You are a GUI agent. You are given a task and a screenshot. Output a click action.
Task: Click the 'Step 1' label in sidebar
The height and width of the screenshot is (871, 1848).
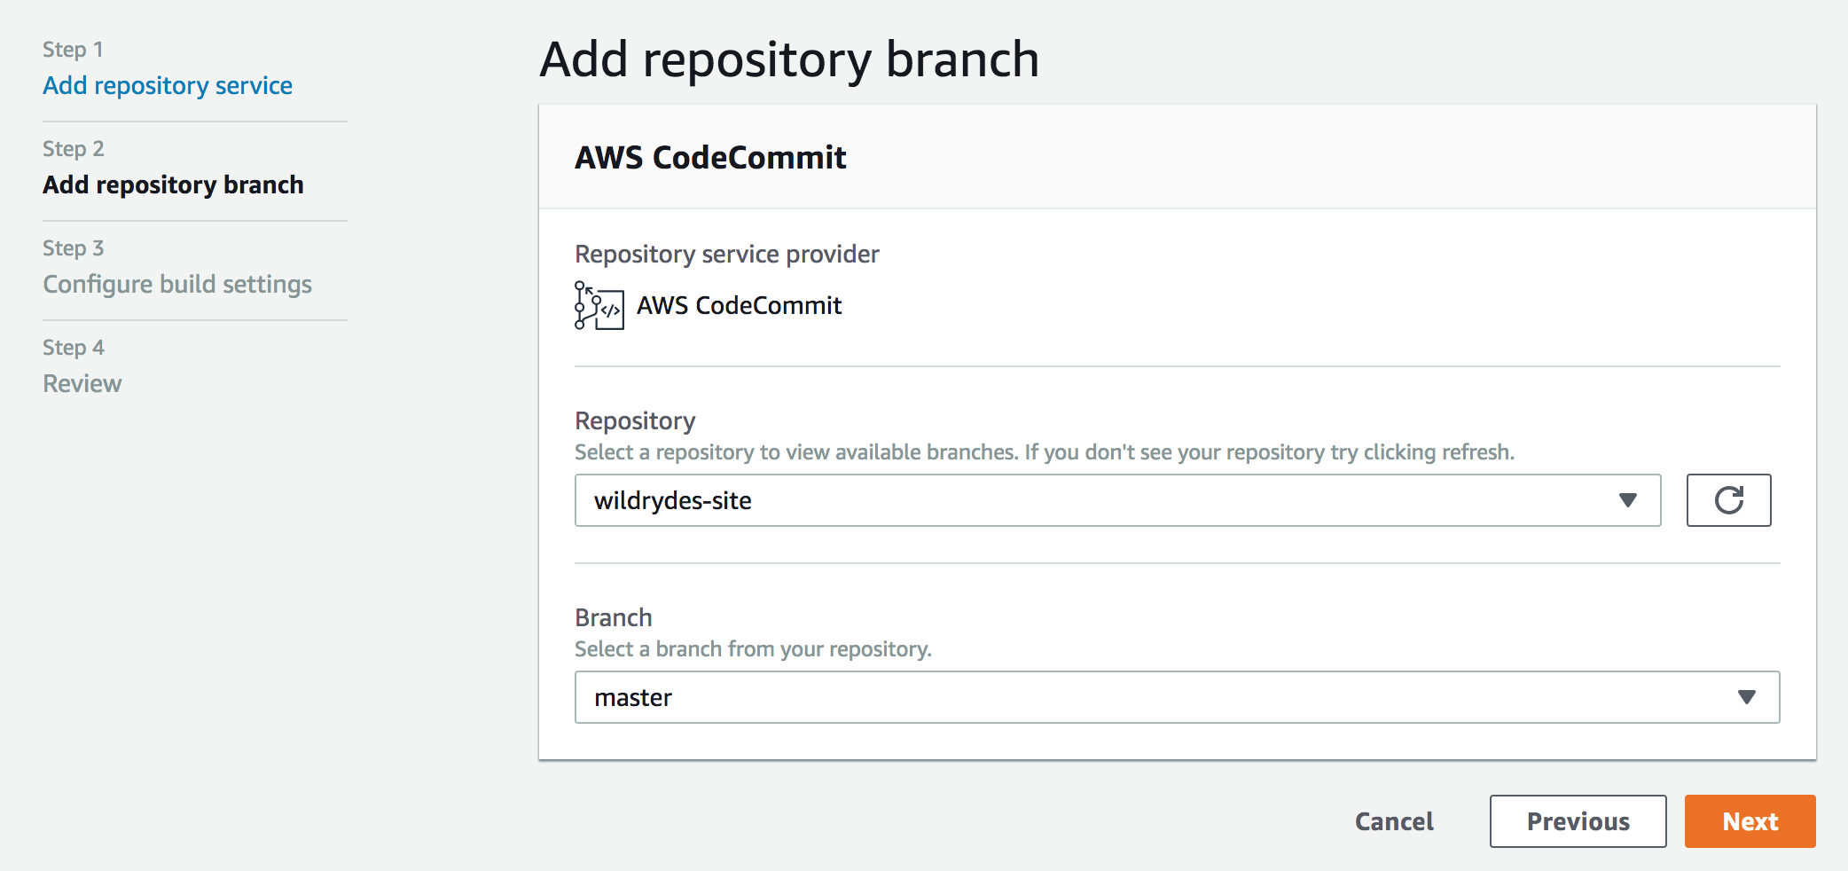[73, 50]
